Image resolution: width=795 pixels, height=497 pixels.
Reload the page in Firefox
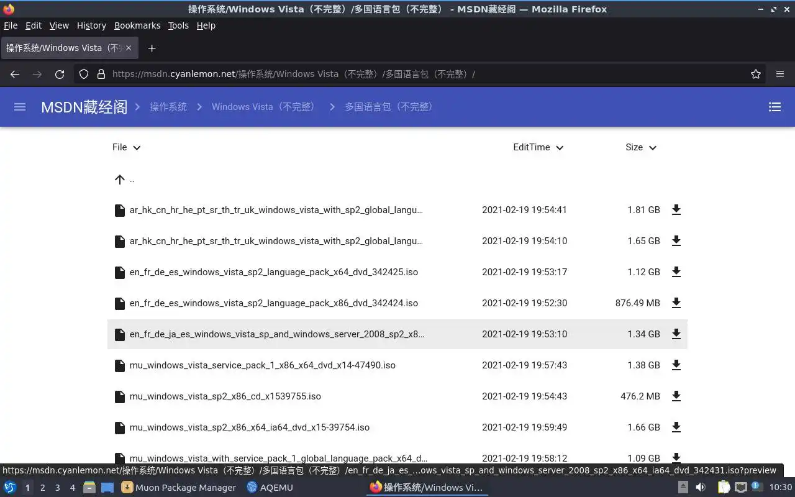click(60, 74)
